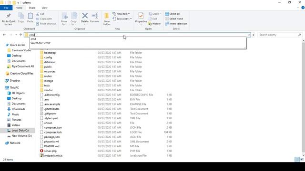Open recent locations dropdown arrow
305x171 pixels.
click(x=16, y=35)
